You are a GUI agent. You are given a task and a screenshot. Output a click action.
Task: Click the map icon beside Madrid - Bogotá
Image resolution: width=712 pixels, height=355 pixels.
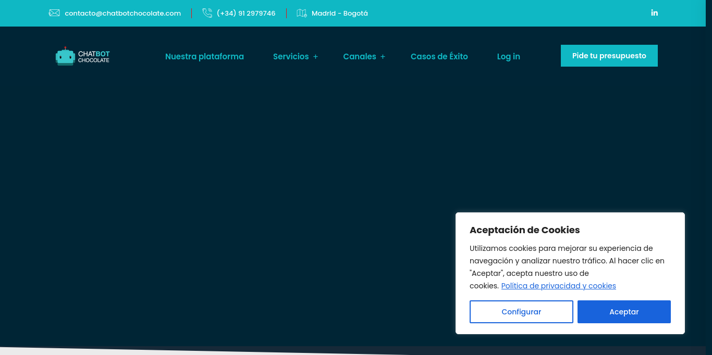point(301,13)
